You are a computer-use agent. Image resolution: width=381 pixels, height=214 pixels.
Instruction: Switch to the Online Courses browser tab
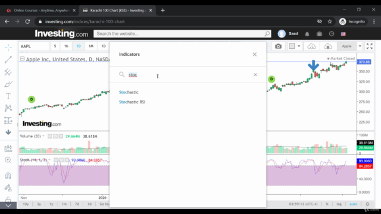point(41,11)
